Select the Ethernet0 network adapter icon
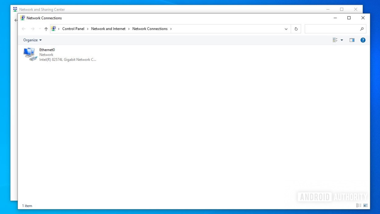The width and height of the screenshot is (380, 214). 30,54
